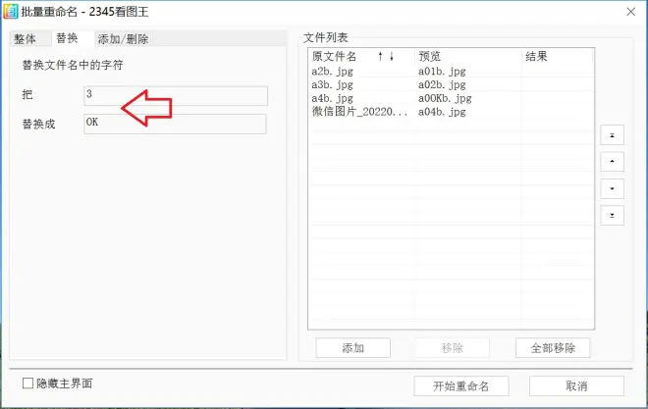Click the 2345看图王 app icon in title bar
Image resolution: width=648 pixels, height=409 pixels.
(11, 11)
